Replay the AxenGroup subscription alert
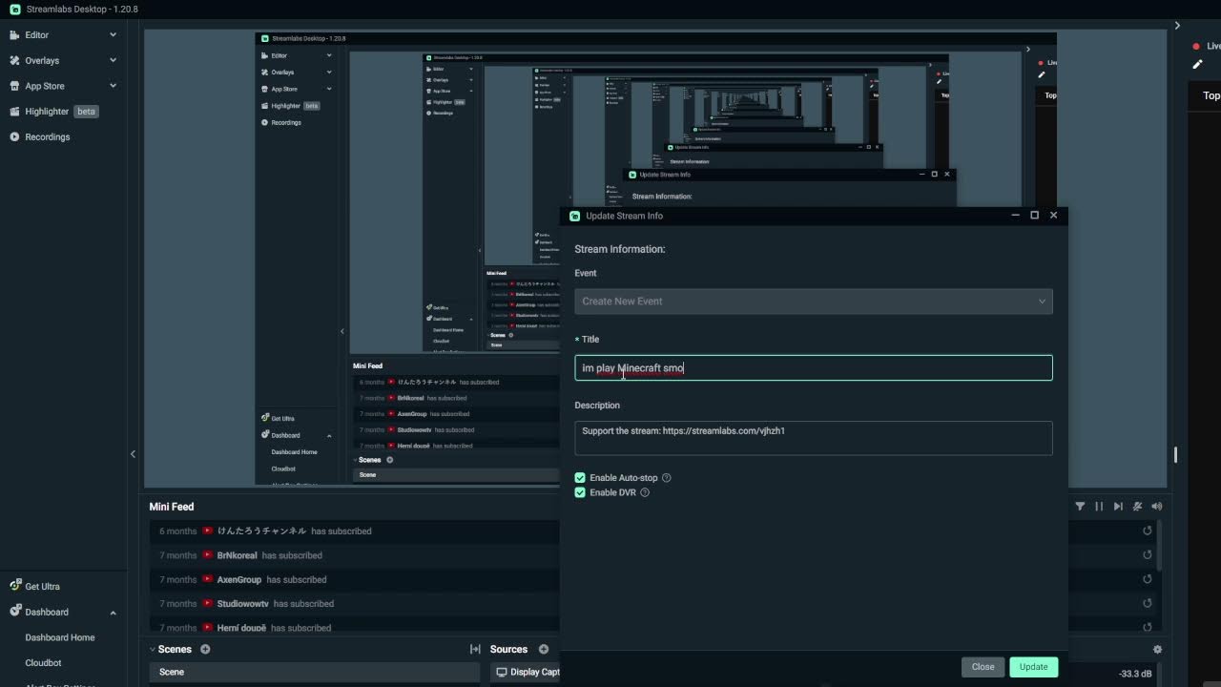Screen dimensions: 1221x687 1148,579
